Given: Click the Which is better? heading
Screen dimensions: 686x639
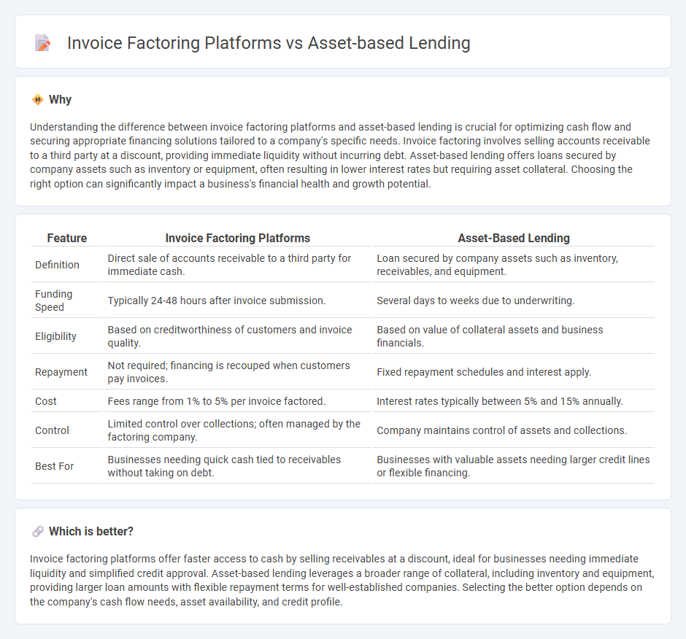Looking at the screenshot, I should [91, 532].
